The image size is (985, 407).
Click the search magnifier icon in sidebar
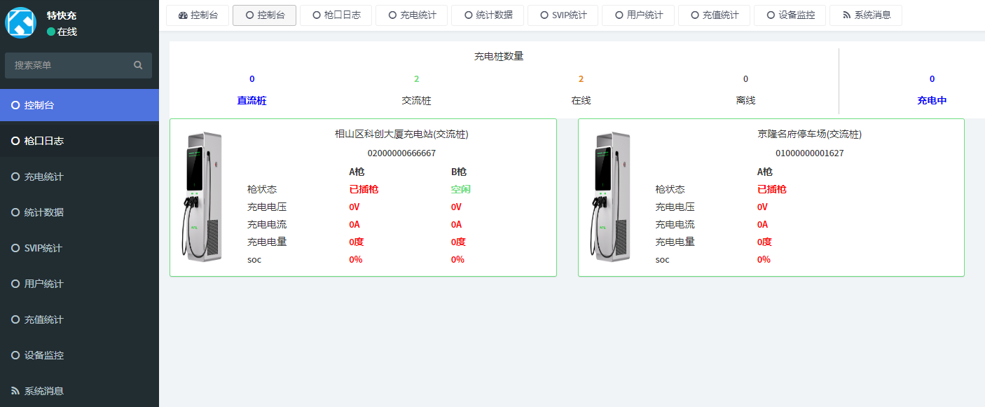(138, 65)
